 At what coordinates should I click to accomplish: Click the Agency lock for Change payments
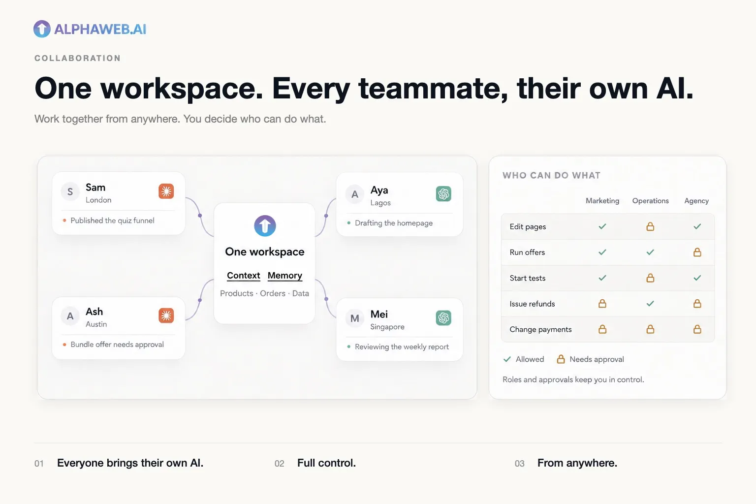click(x=697, y=329)
